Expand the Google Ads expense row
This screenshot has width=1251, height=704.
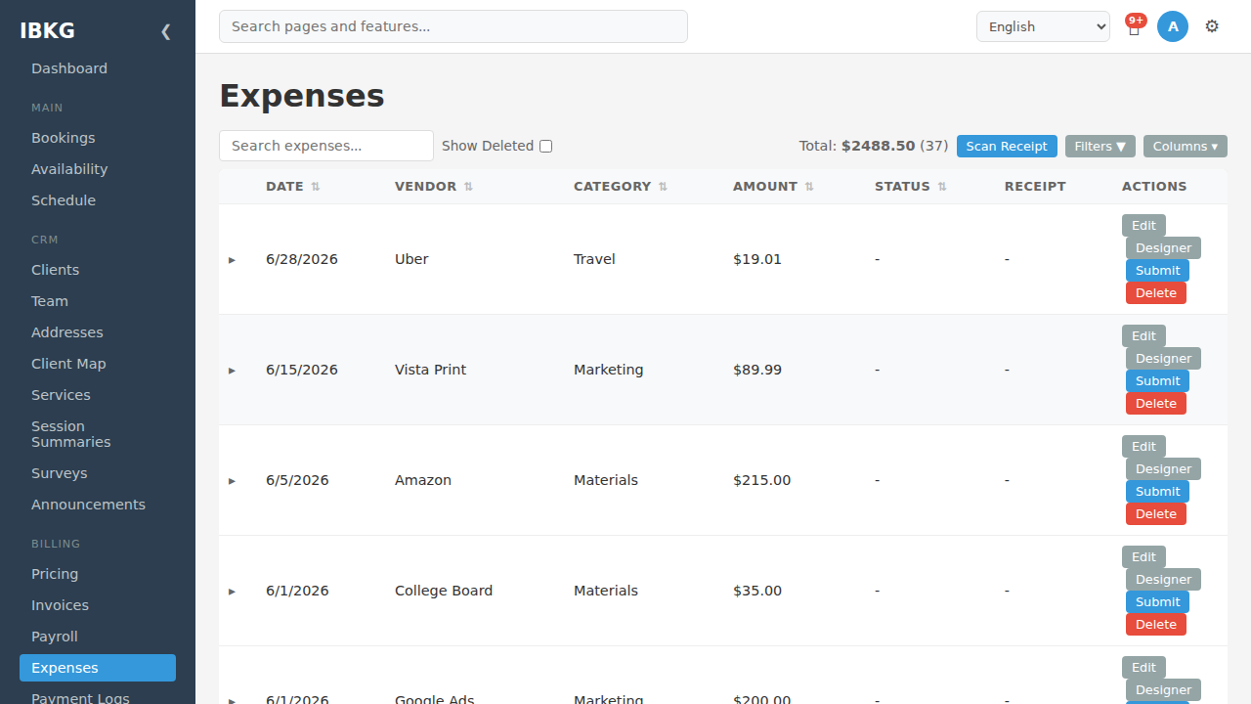[x=233, y=699]
